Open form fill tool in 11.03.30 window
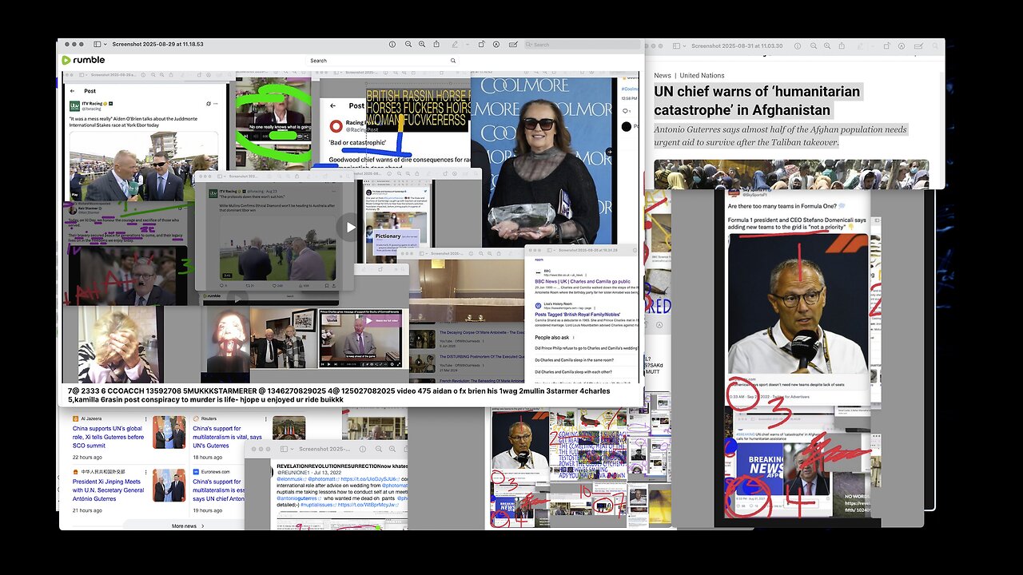 tap(918, 46)
